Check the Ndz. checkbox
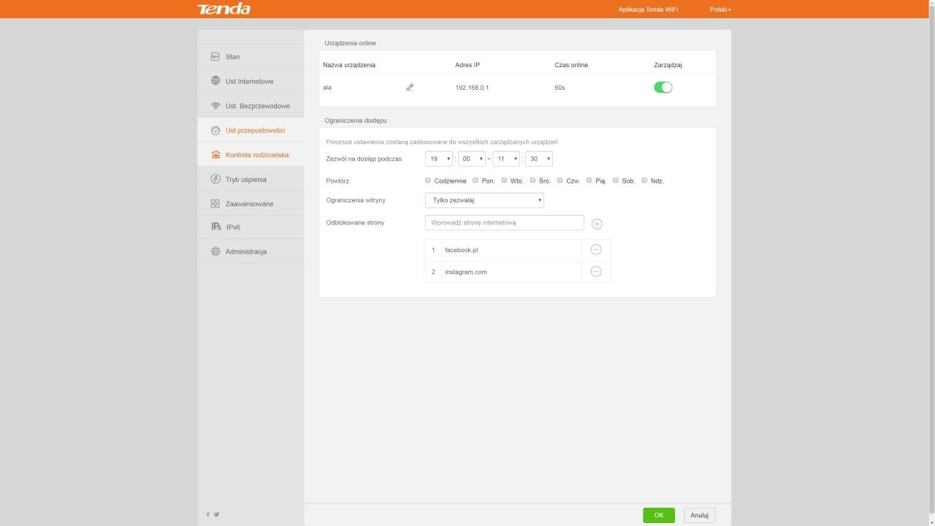Screen dimensions: 935x526 [644, 180]
